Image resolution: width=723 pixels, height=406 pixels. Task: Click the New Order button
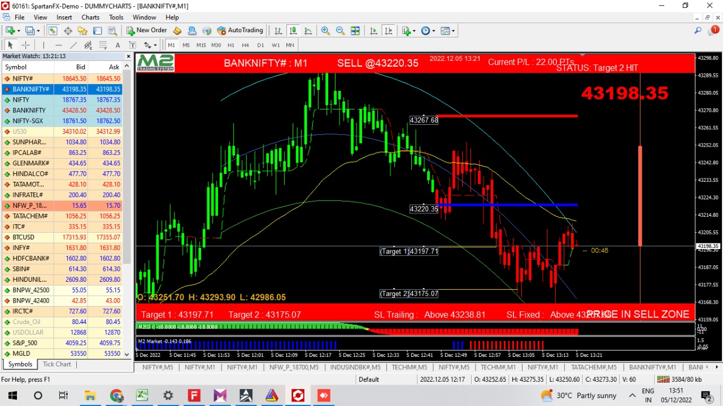tap(147, 30)
